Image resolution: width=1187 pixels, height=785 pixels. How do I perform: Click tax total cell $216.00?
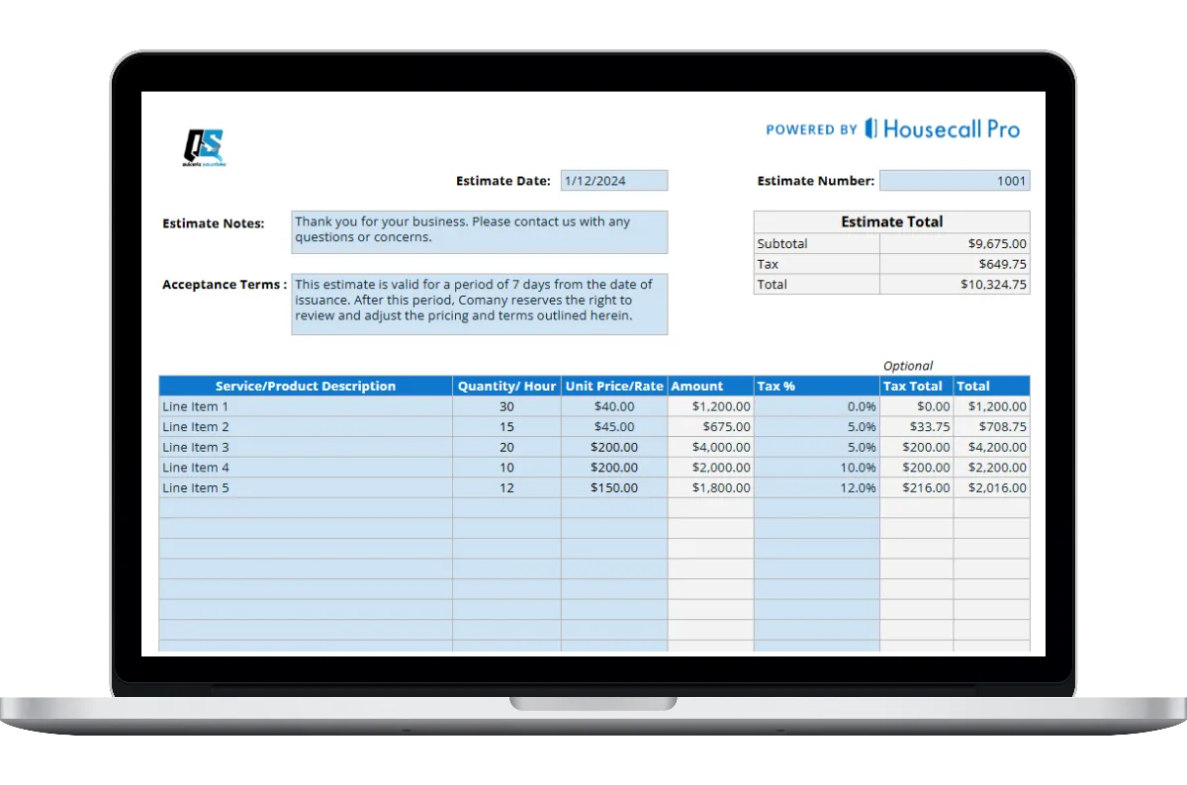[916, 487]
